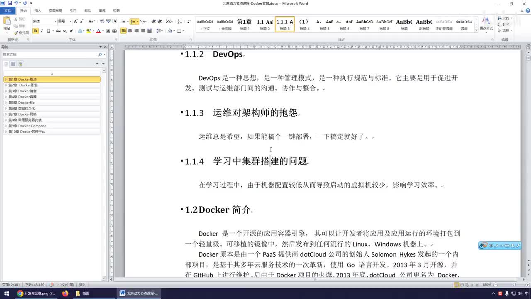Screen dimensions: 531x299
Task: Open the font name dropdown
Action: click(x=56, y=21)
